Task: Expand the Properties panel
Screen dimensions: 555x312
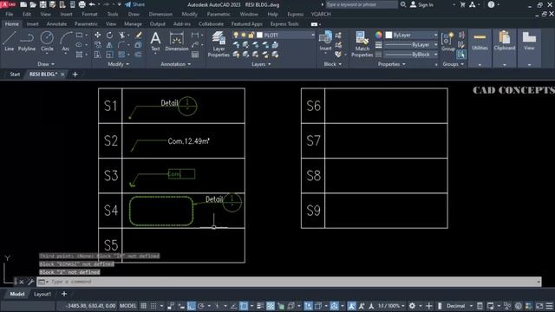Action: pos(391,64)
